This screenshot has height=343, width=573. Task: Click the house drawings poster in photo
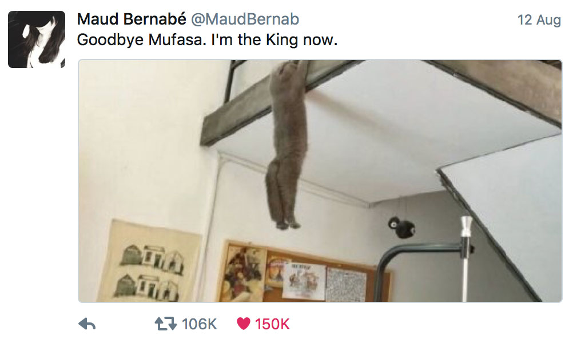click(x=149, y=262)
